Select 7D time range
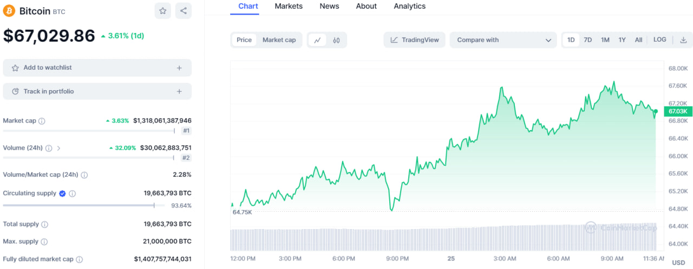693x269 pixels. point(588,40)
